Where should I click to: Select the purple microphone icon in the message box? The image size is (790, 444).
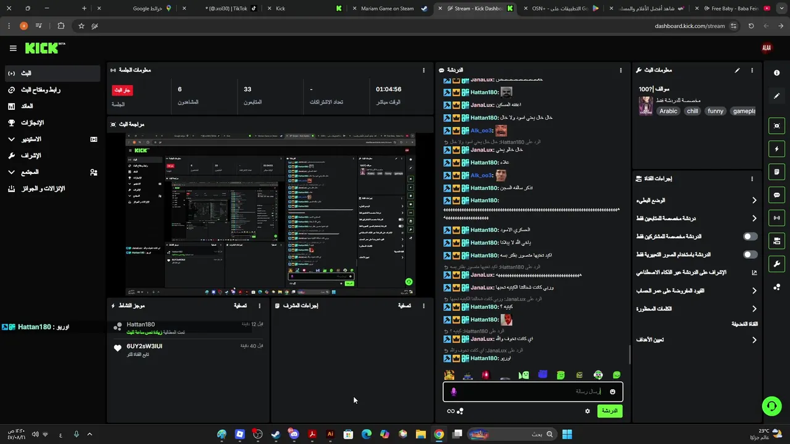pyautogui.click(x=454, y=392)
